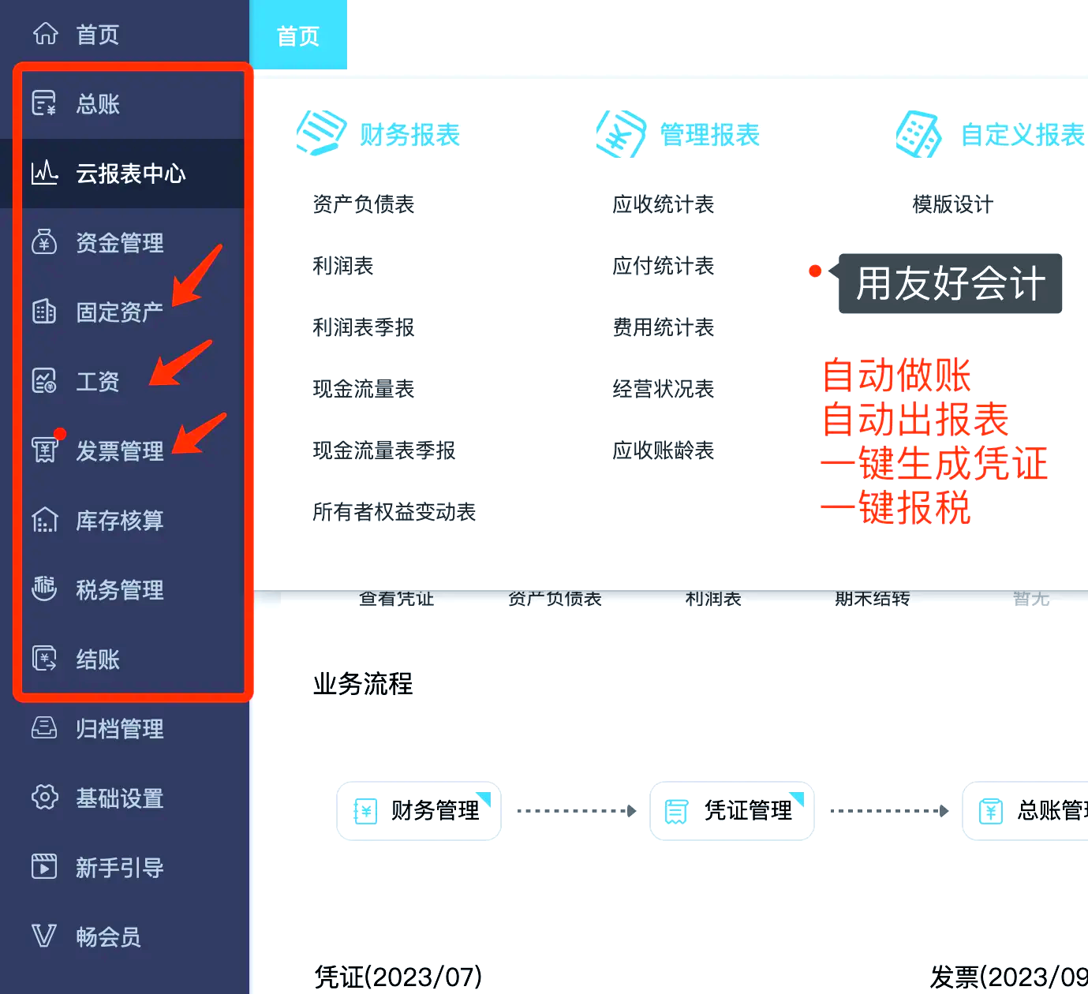Click the 云报表中心 chart icon
1088x994 pixels.
44,173
